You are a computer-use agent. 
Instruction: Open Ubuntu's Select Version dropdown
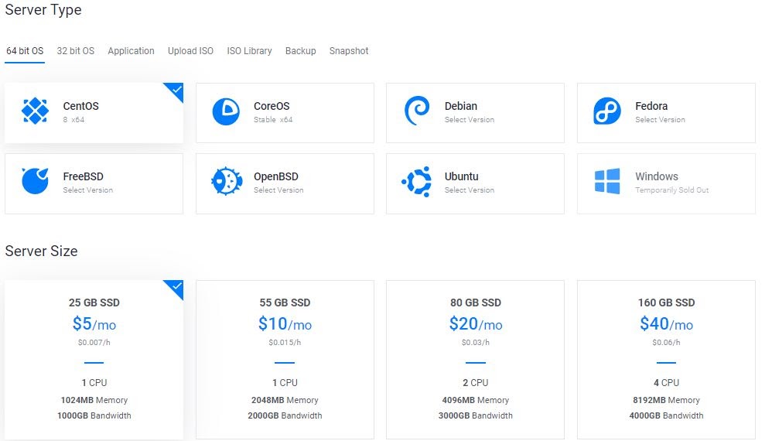coord(470,190)
